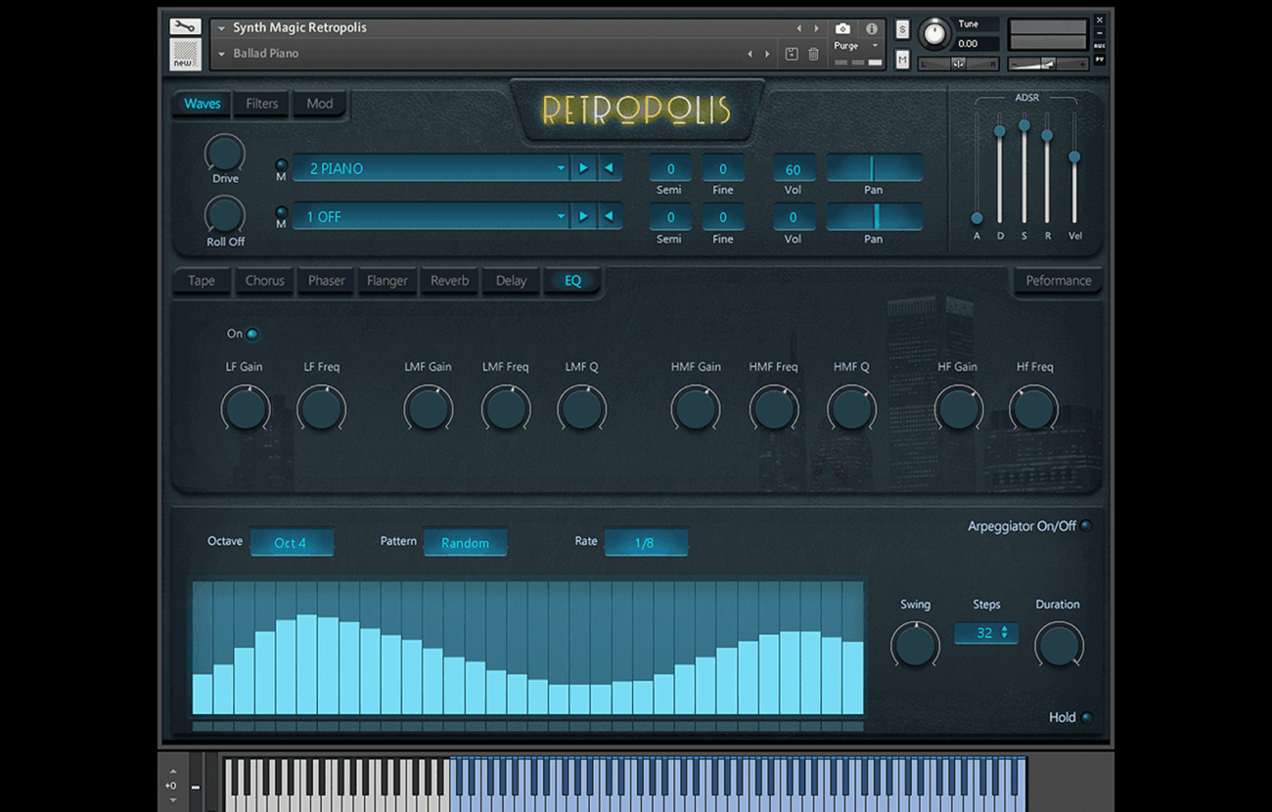Click the Hf Freq knob
The width and height of the screenshot is (1272, 812).
click(1034, 408)
